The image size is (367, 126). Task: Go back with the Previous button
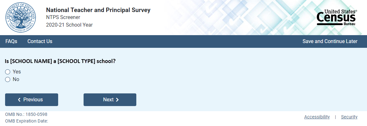[x=31, y=100]
